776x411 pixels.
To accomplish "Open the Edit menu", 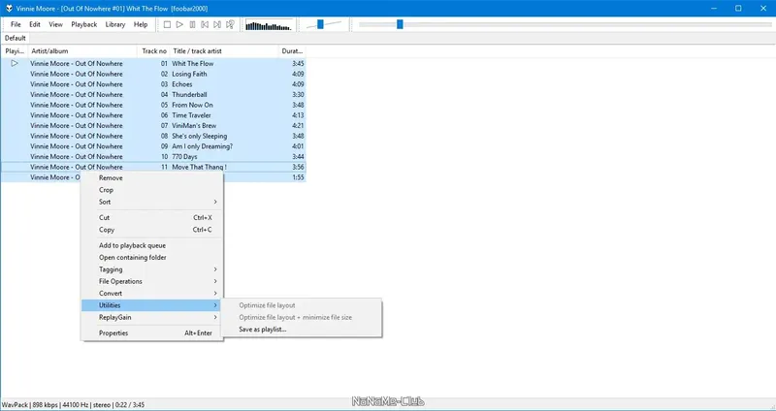I will [x=35, y=24].
